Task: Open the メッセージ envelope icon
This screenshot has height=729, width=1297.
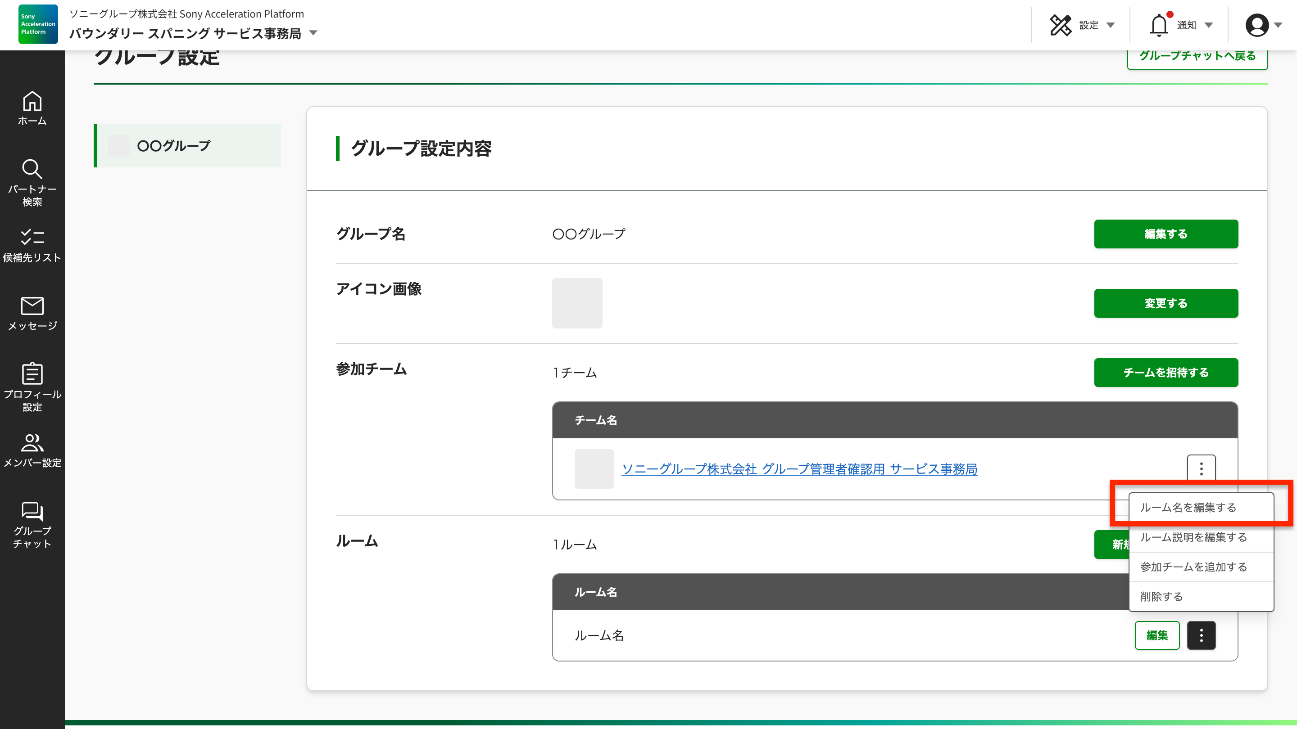Action: point(32,307)
